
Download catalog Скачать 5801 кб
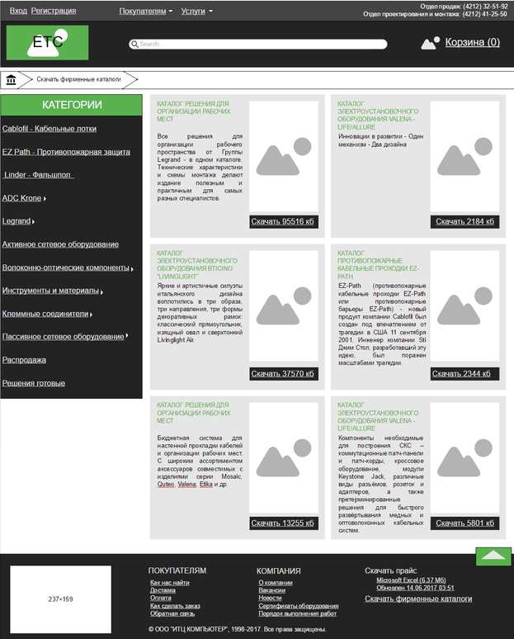(464, 523)
